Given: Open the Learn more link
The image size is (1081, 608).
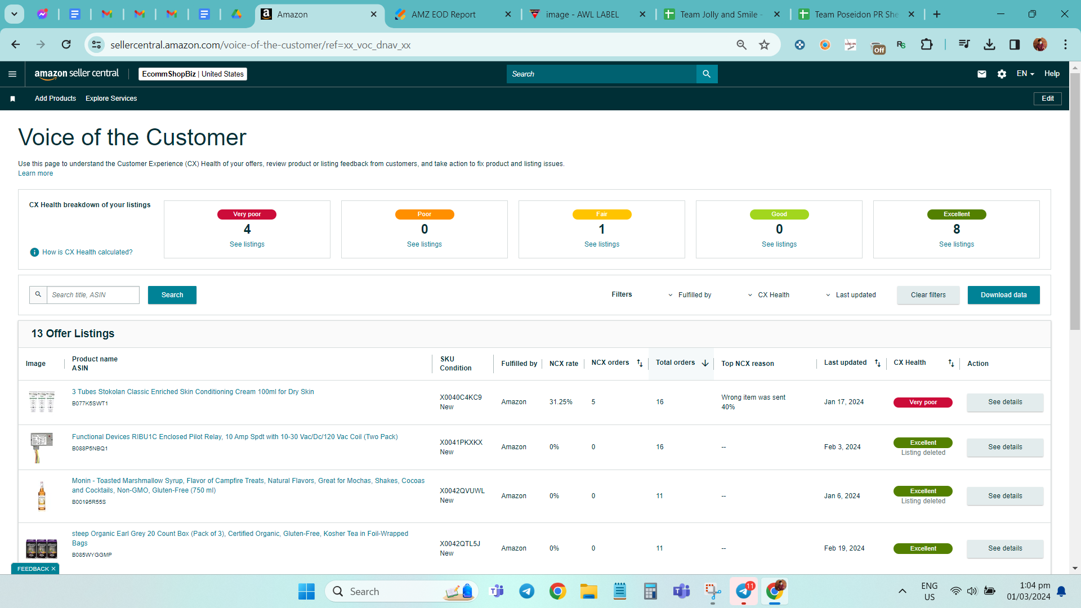Looking at the screenshot, I should (x=35, y=173).
